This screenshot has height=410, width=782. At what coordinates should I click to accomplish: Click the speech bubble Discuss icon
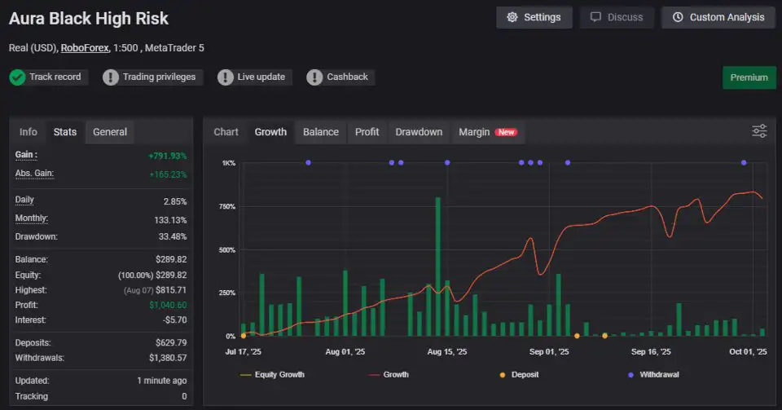click(x=596, y=17)
